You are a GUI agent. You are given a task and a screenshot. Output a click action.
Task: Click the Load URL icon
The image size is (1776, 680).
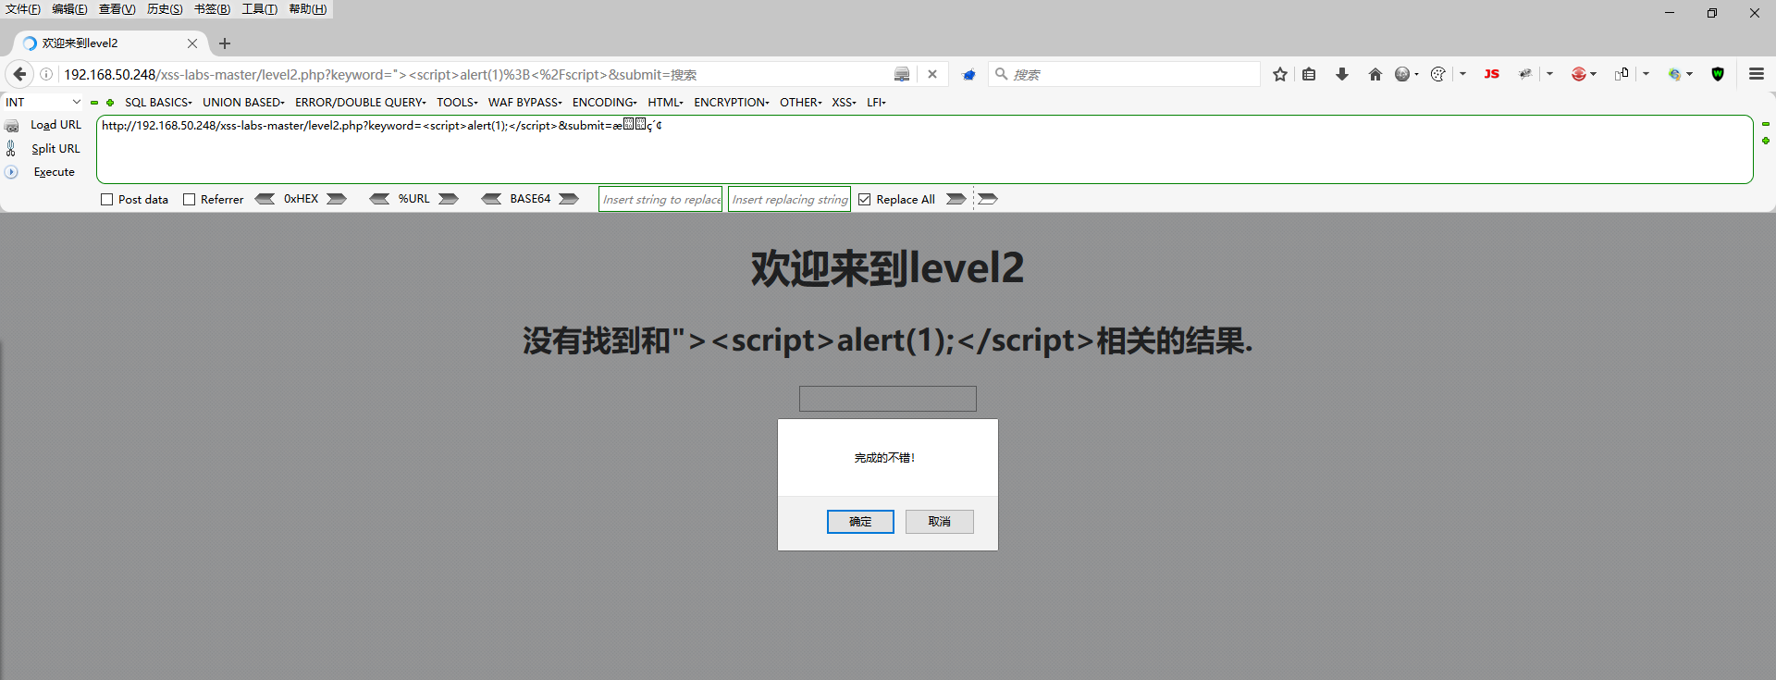point(12,125)
